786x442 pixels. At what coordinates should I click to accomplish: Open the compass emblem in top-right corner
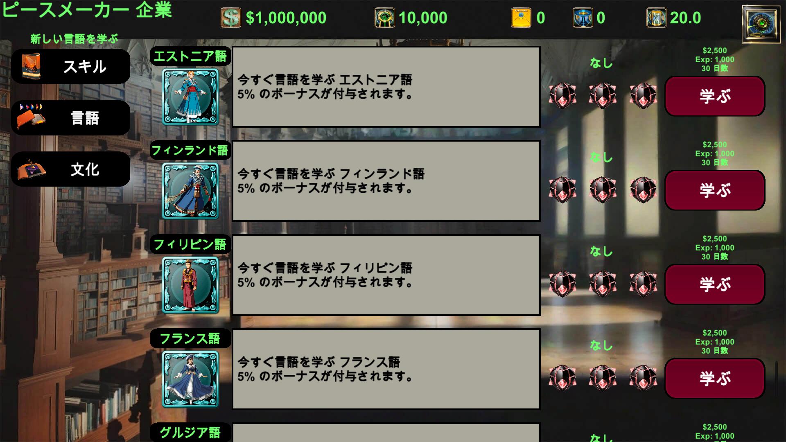click(761, 24)
